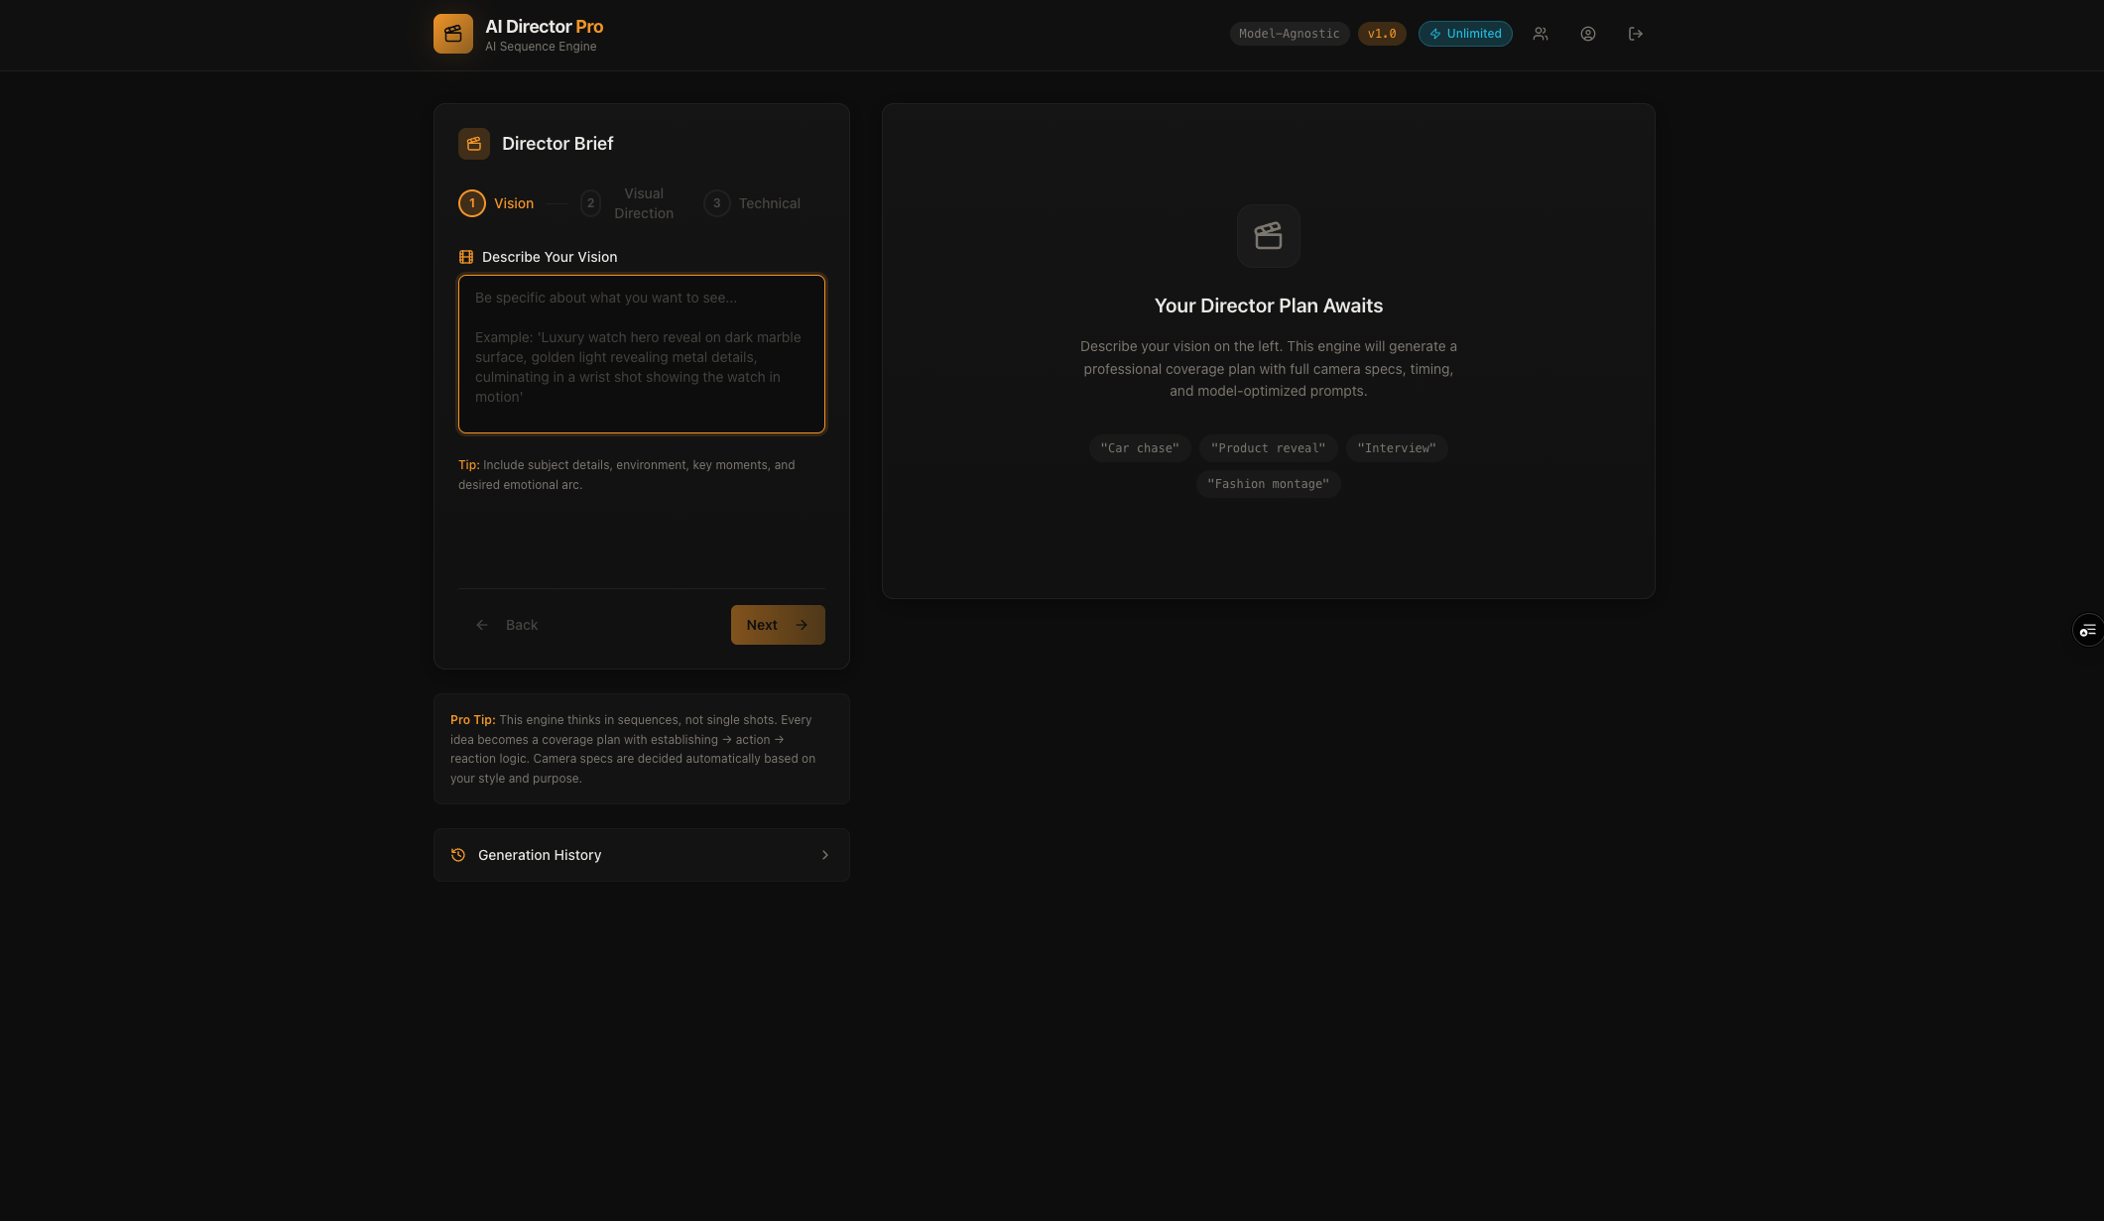Click the logout icon in header
The width and height of the screenshot is (2104, 1221).
[x=1635, y=34]
